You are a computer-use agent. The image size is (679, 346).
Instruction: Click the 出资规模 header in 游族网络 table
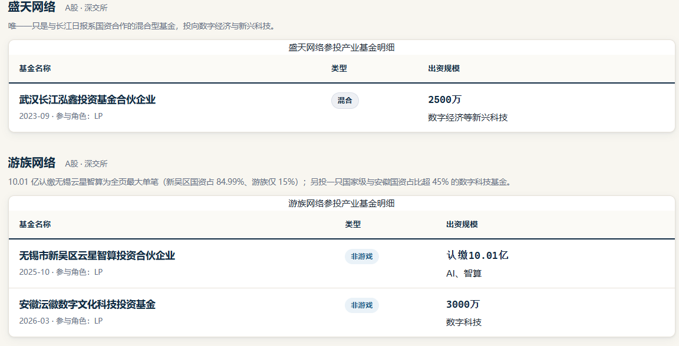click(x=462, y=224)
